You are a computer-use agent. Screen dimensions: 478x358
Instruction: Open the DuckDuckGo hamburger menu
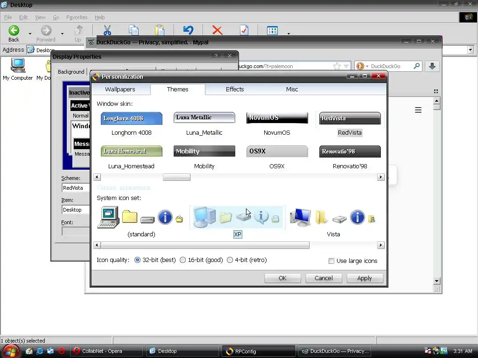[418, 110]
